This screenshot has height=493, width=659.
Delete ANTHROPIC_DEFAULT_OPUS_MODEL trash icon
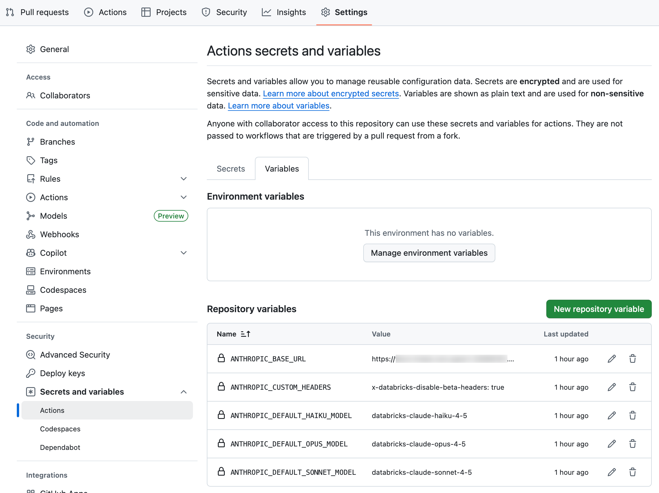tap(632, 444)
